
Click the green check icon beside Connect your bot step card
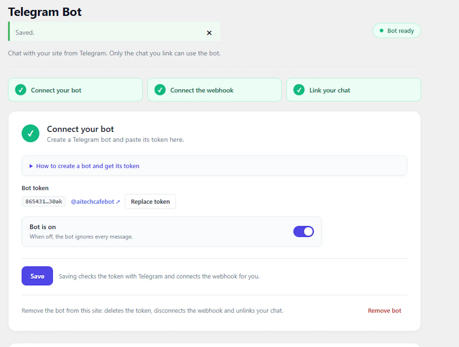pyautogui.click(x=21, y=90)
